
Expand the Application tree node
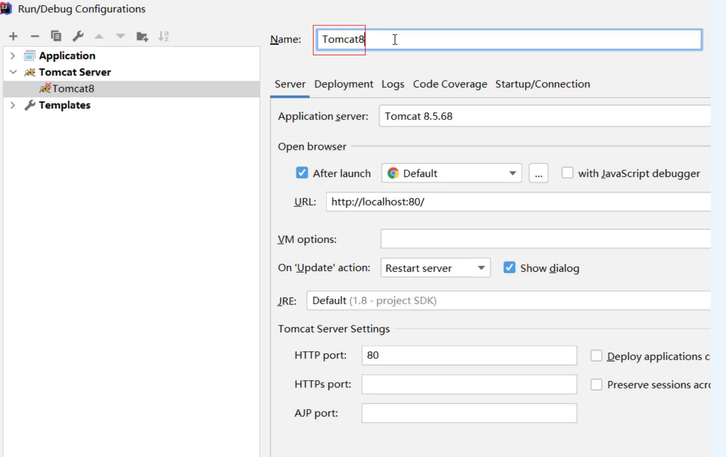[x=13, y=56]
